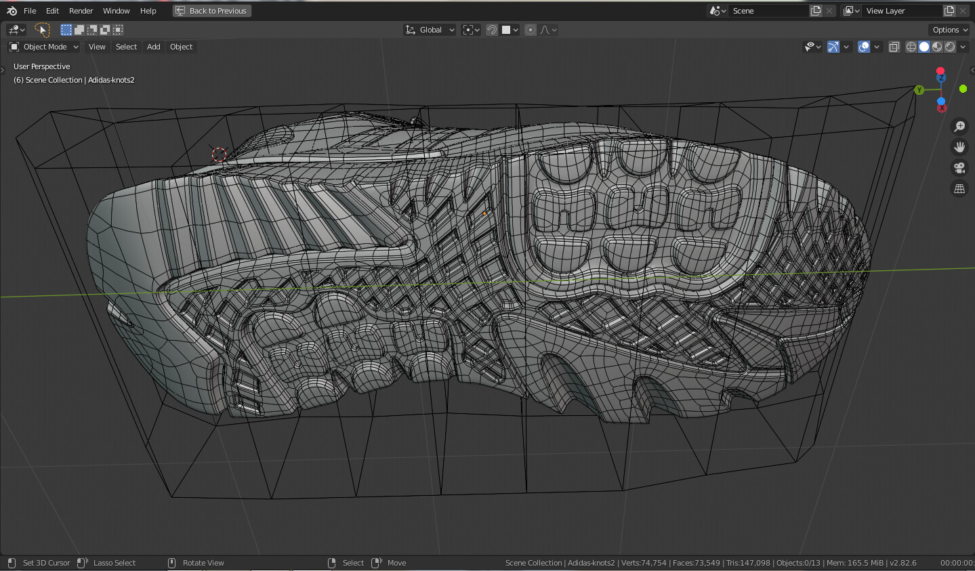Open the Window menu
The width and height of the screenshot is (975, 571).
click(x=116, y=11)
